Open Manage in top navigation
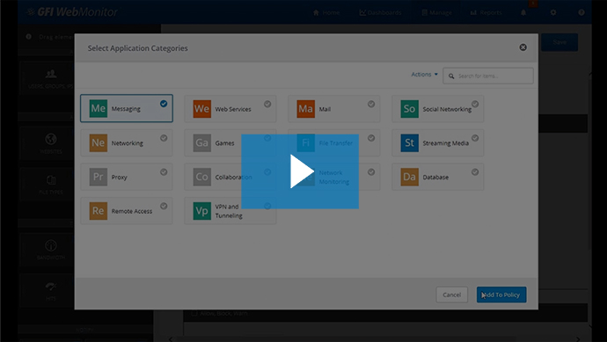This screenshot has height=342, width=607. pos(436,12)
